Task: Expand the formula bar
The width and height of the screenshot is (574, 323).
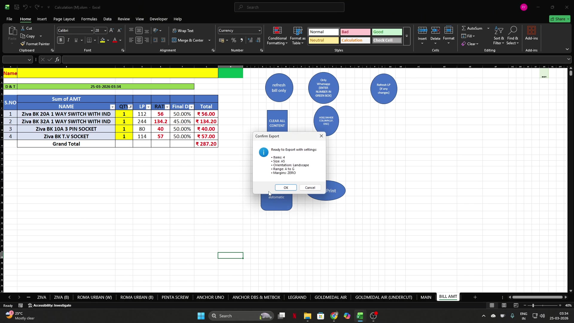Action: pos(568,60)
